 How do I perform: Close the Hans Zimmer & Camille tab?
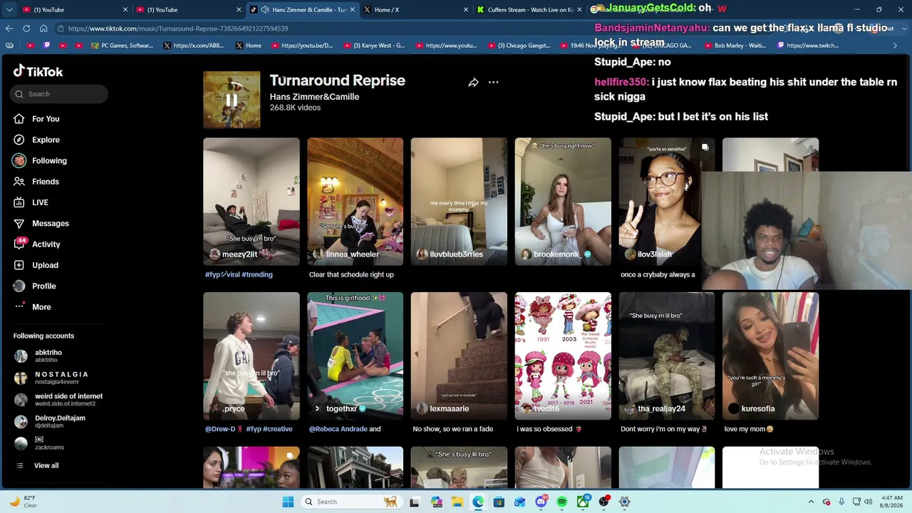click(352, 10)
